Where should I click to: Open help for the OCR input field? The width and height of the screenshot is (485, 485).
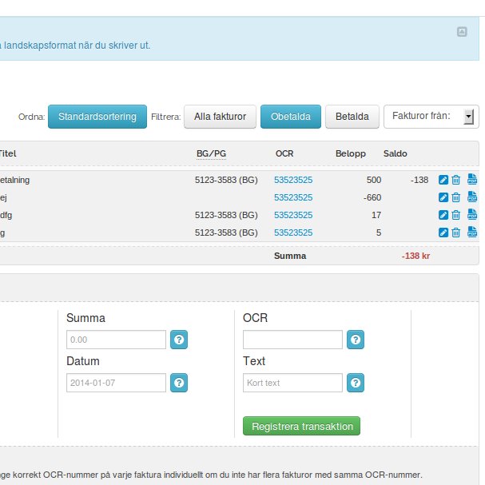coord(355,340)
